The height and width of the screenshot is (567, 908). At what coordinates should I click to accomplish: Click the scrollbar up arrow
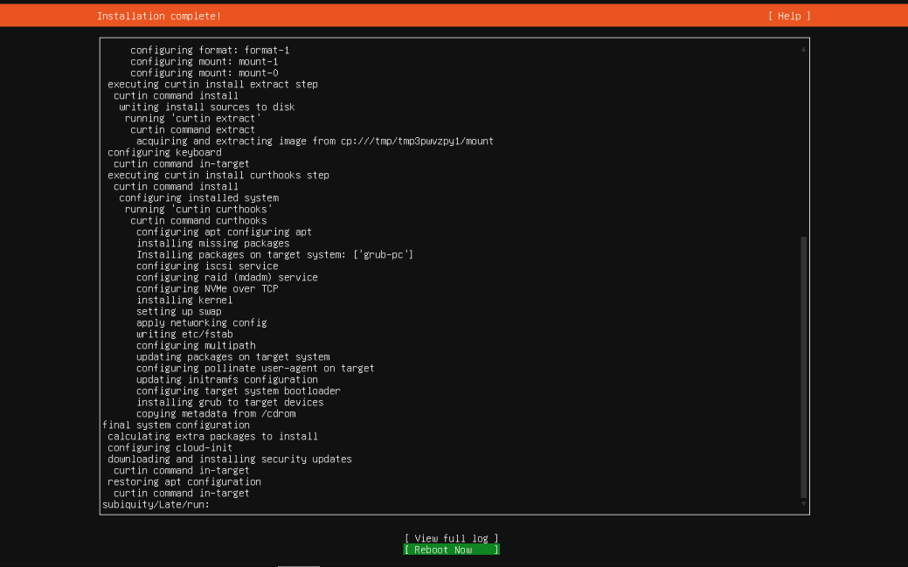click(804, 50)
